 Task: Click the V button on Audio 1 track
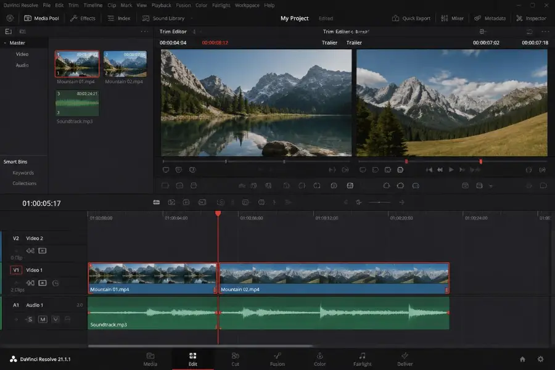55,319
